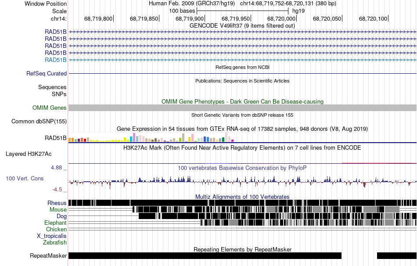Click the 100 Vert. Cons label
Viewport: 417px width, 266px height.
[x=25, y=179]
